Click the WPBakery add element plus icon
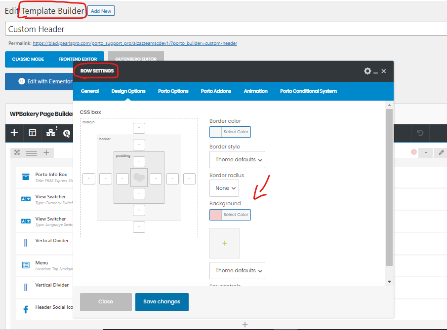 14,133
